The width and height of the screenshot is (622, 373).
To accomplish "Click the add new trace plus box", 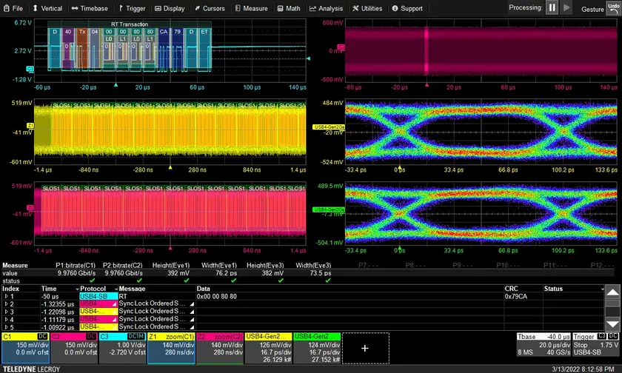I will [x=365, y=347].
